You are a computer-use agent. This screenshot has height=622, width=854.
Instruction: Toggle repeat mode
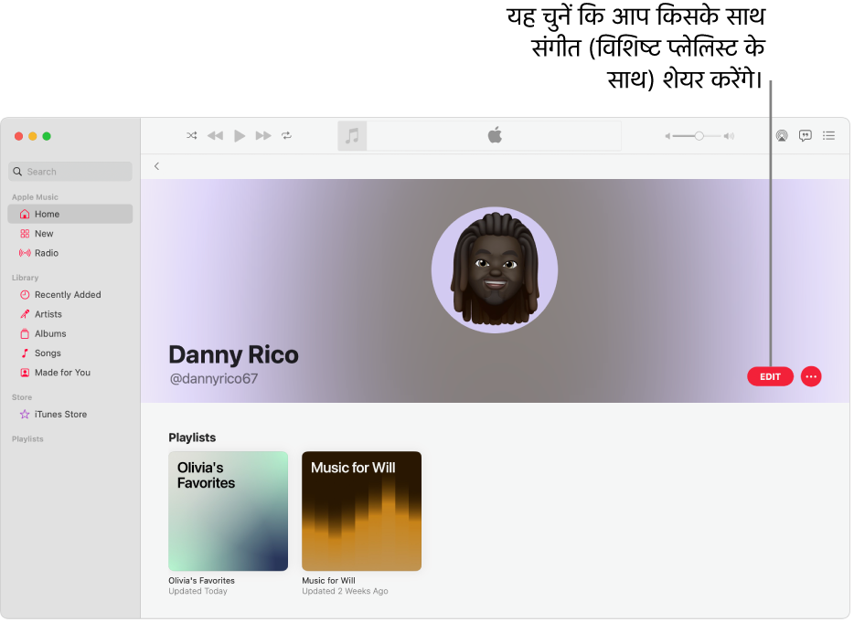pos(286,135)
